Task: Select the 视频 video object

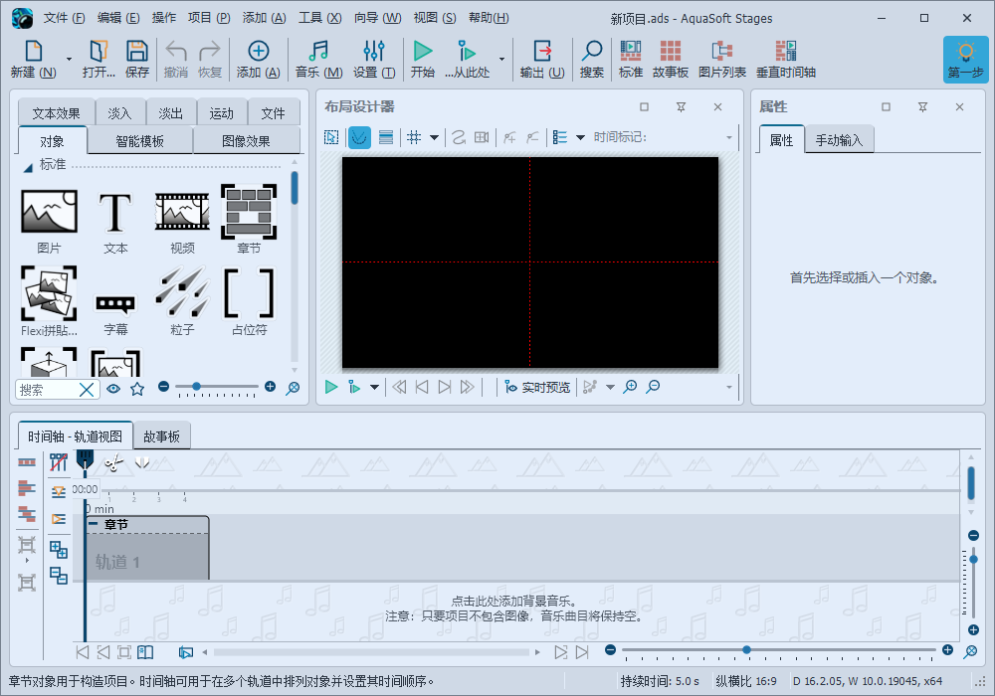Action: pyautogui.click(x=182, y=221)
